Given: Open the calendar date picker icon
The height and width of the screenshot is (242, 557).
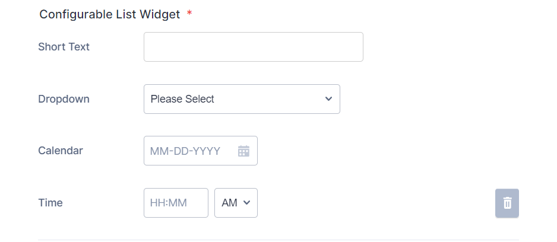Looking at the screenshot, I should 243,151.
